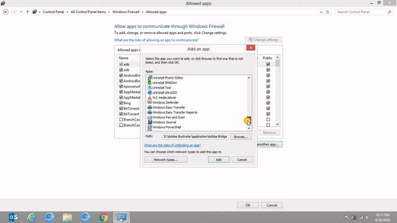Click the Change settings button

(263, 40)
